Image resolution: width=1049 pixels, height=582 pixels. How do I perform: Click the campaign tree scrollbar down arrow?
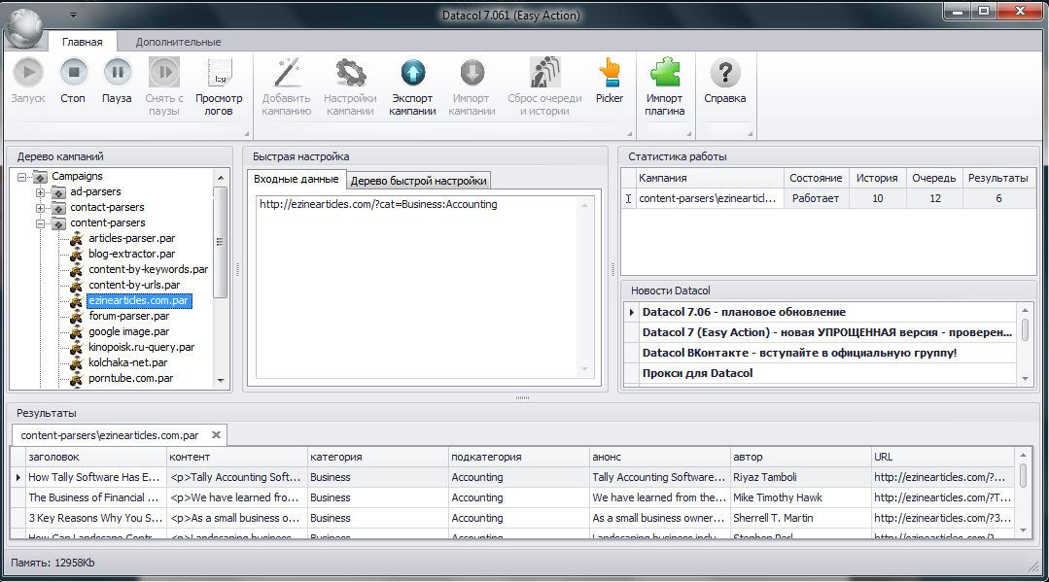pyautogui.click(x=221, y=381)
